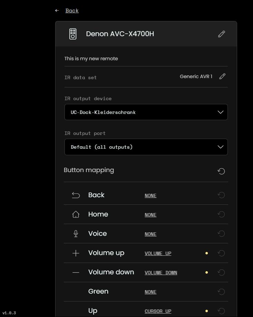Screen dimensions: 253x317
Task: Open the IR output device dropdown
Action: coord(146,112)
